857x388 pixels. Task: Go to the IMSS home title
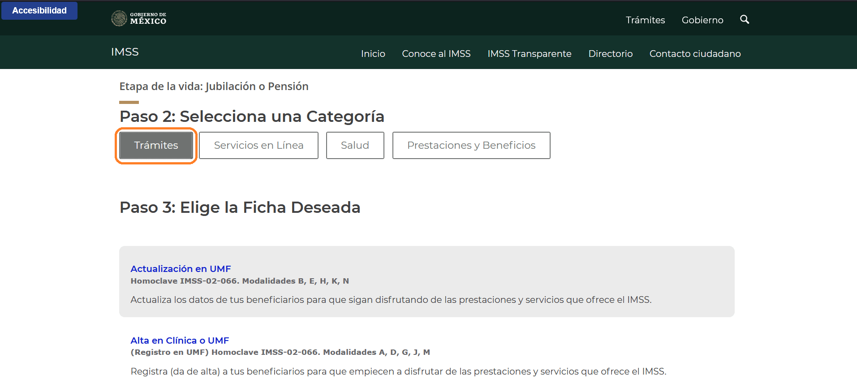[x=125, y=52]
